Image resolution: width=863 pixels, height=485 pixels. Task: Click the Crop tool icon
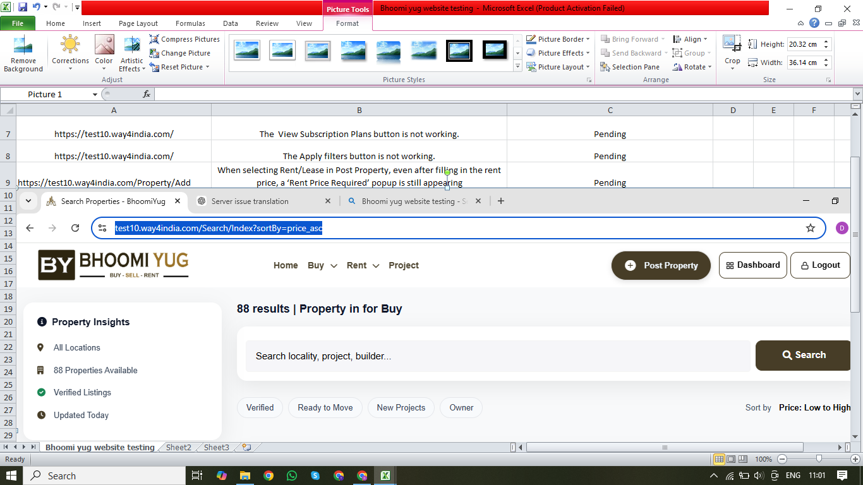[x=732, y=45]
